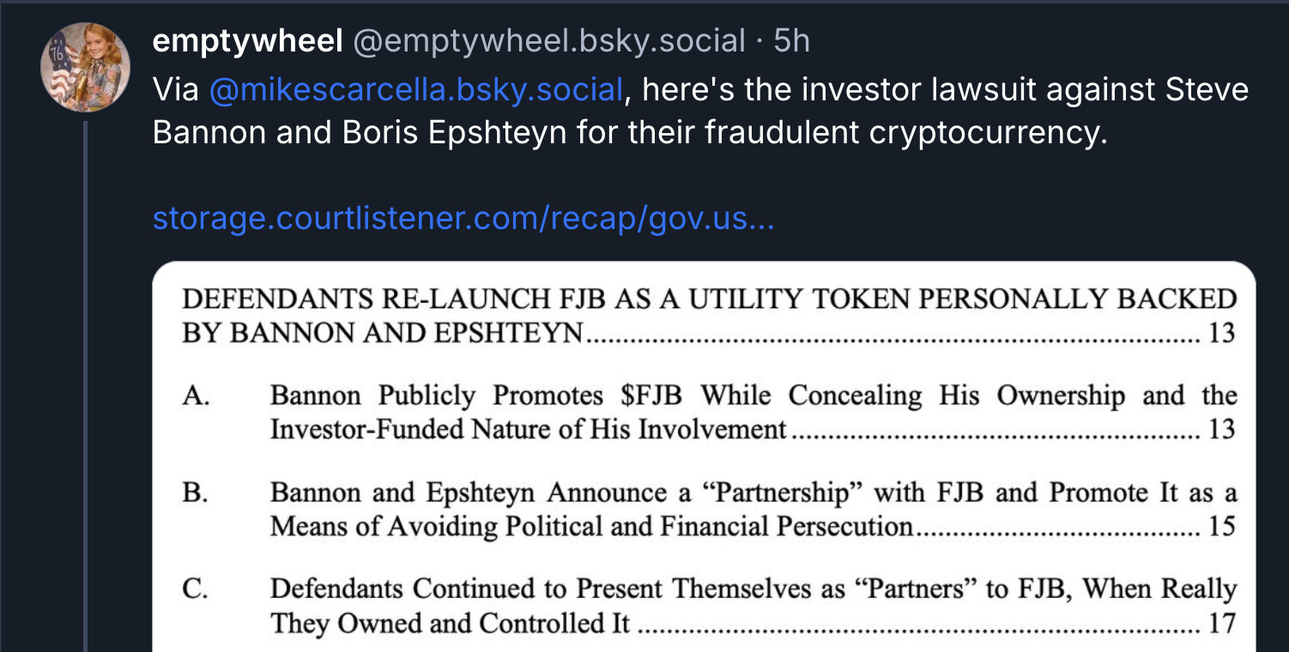Click page number 17 in the document
This screenshot has height=652, width=1289.
(x=1221, y=623)
